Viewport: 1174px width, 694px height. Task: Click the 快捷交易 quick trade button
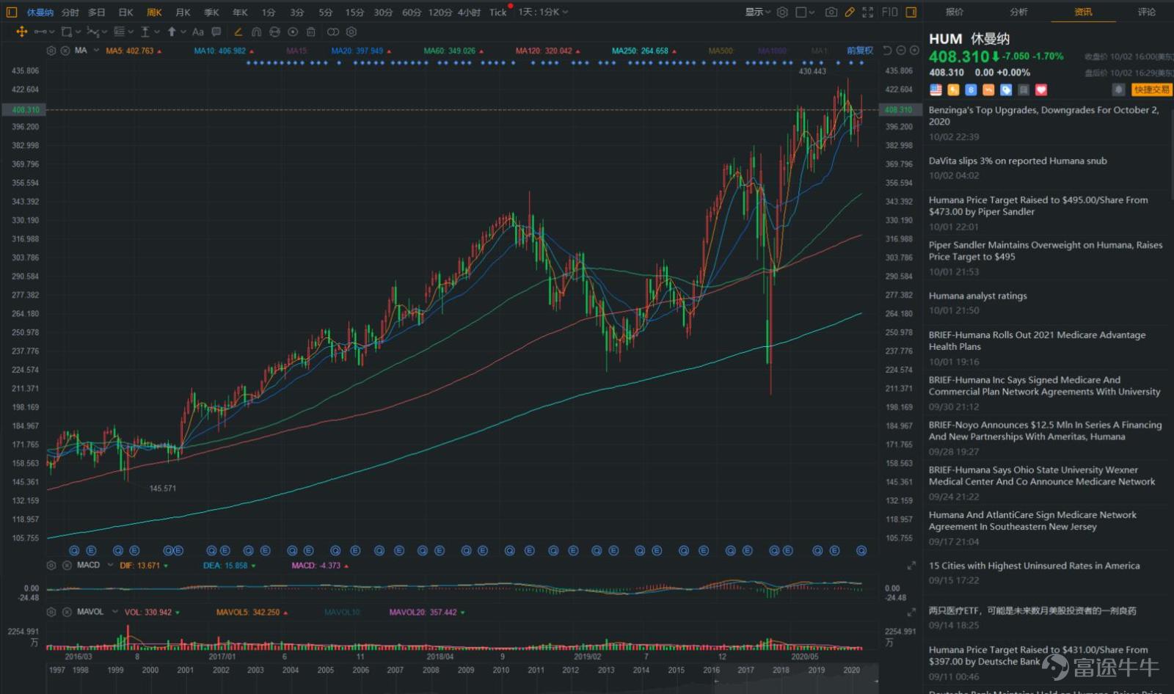(x=1151, y=90)
